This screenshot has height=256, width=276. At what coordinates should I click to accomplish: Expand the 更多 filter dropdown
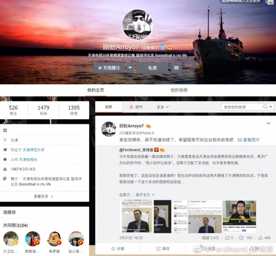(x=163, y=107)
